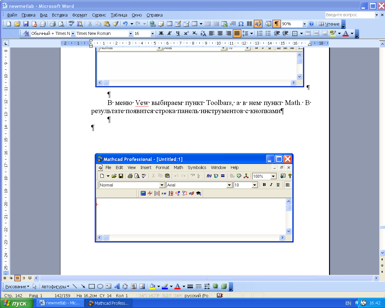Insert a hyperlink using the globe icon
385x308 pixels.
153,24
